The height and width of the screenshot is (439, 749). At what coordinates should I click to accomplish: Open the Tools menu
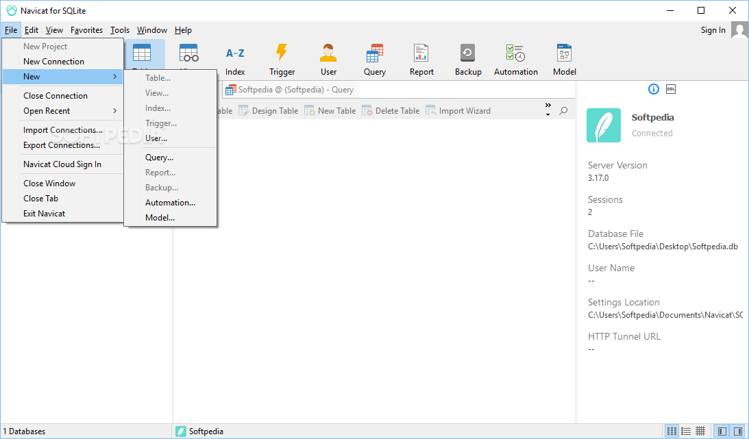coord(120,30)
